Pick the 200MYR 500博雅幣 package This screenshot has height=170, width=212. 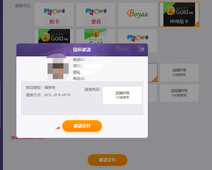tap(179, 93)
